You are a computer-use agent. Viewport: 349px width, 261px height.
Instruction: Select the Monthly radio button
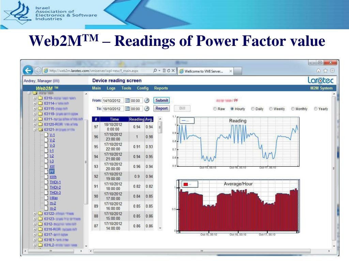(293, 109)
